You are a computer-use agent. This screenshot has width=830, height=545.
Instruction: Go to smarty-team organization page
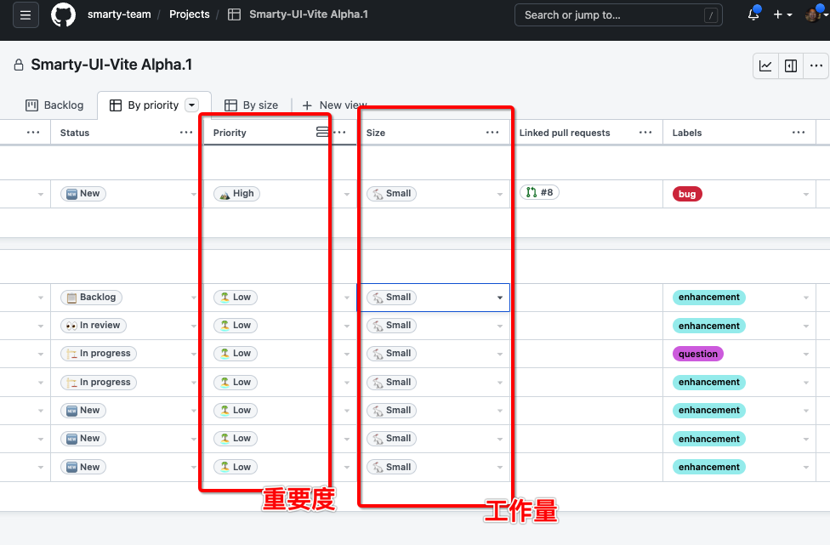click(117, 15)
